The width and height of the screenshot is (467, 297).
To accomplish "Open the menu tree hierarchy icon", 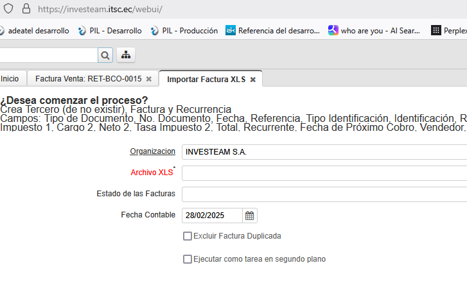I will [126, 55].
